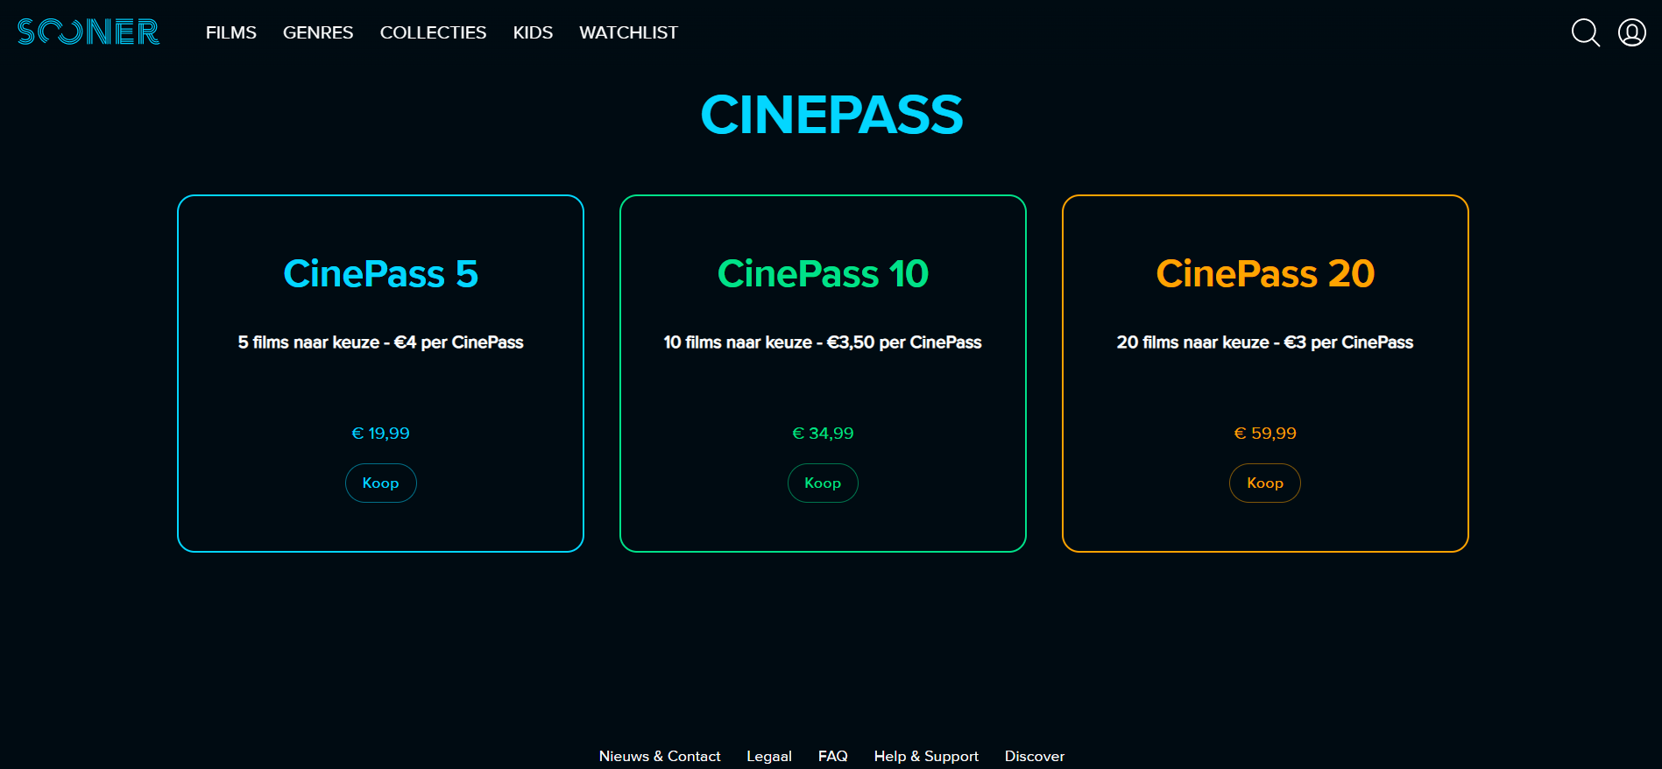The image size is (1662, 769).
Task: Select the CinePass 10 card title
Action: (823, 273)
